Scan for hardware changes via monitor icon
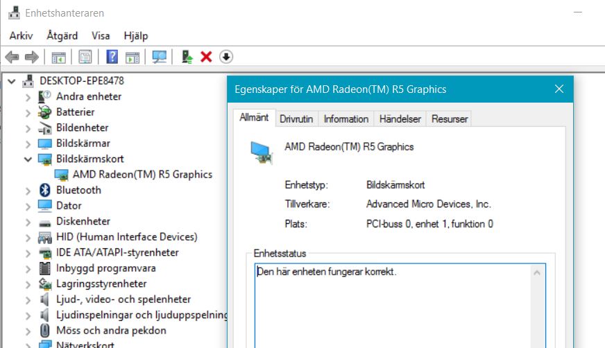 [159, 57]
